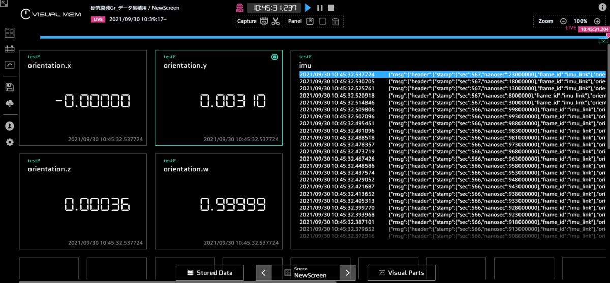610x283 pixels.
Task: Select imu row 10:45:32.509806
Action: (x=452, y=109)
